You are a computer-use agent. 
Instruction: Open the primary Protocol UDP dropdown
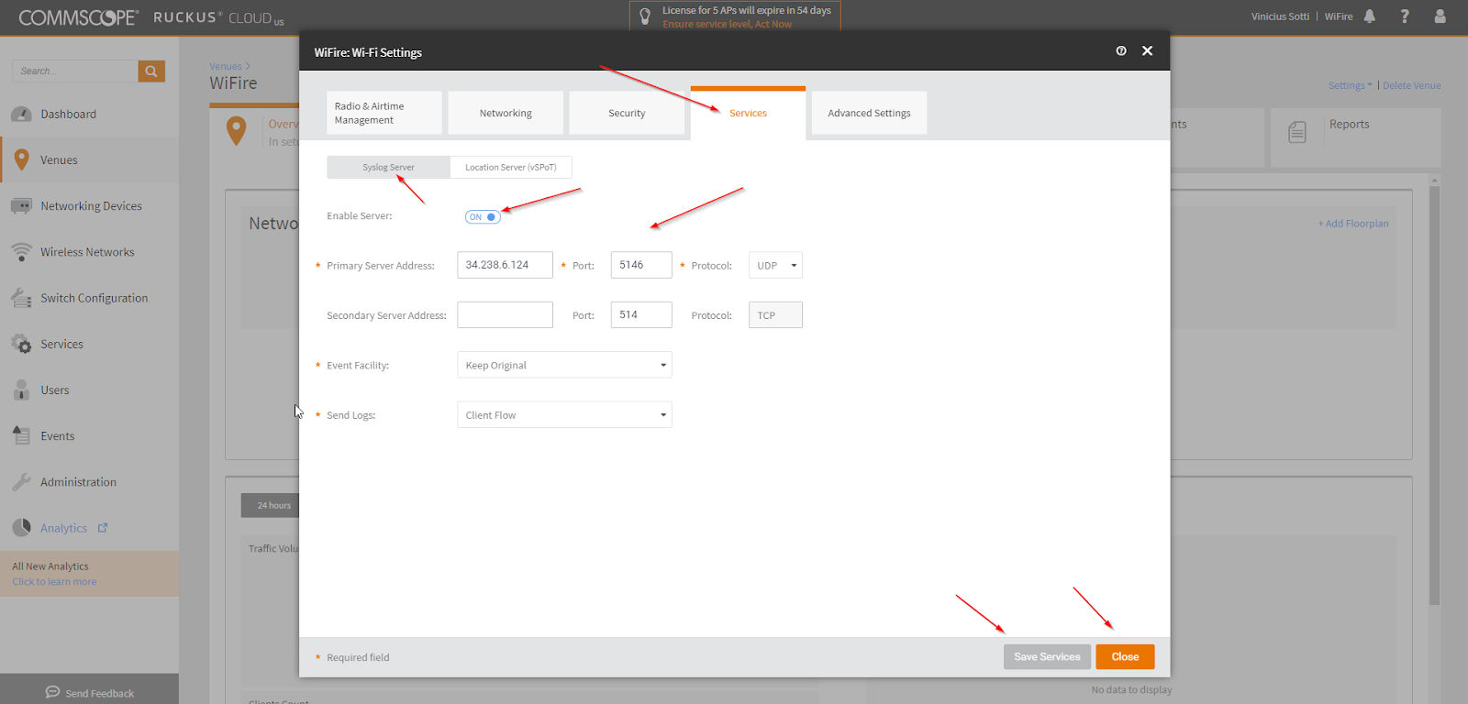(775, 265)
